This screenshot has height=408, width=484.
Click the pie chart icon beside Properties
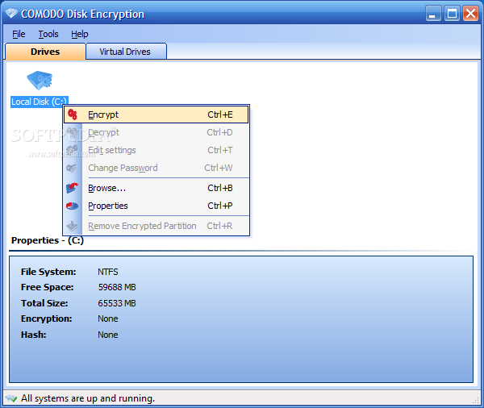point(73,206)
